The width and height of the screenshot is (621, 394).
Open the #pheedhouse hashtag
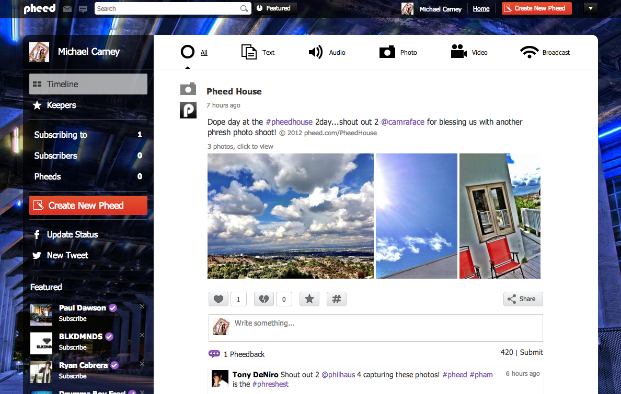[x=289, y=122]
